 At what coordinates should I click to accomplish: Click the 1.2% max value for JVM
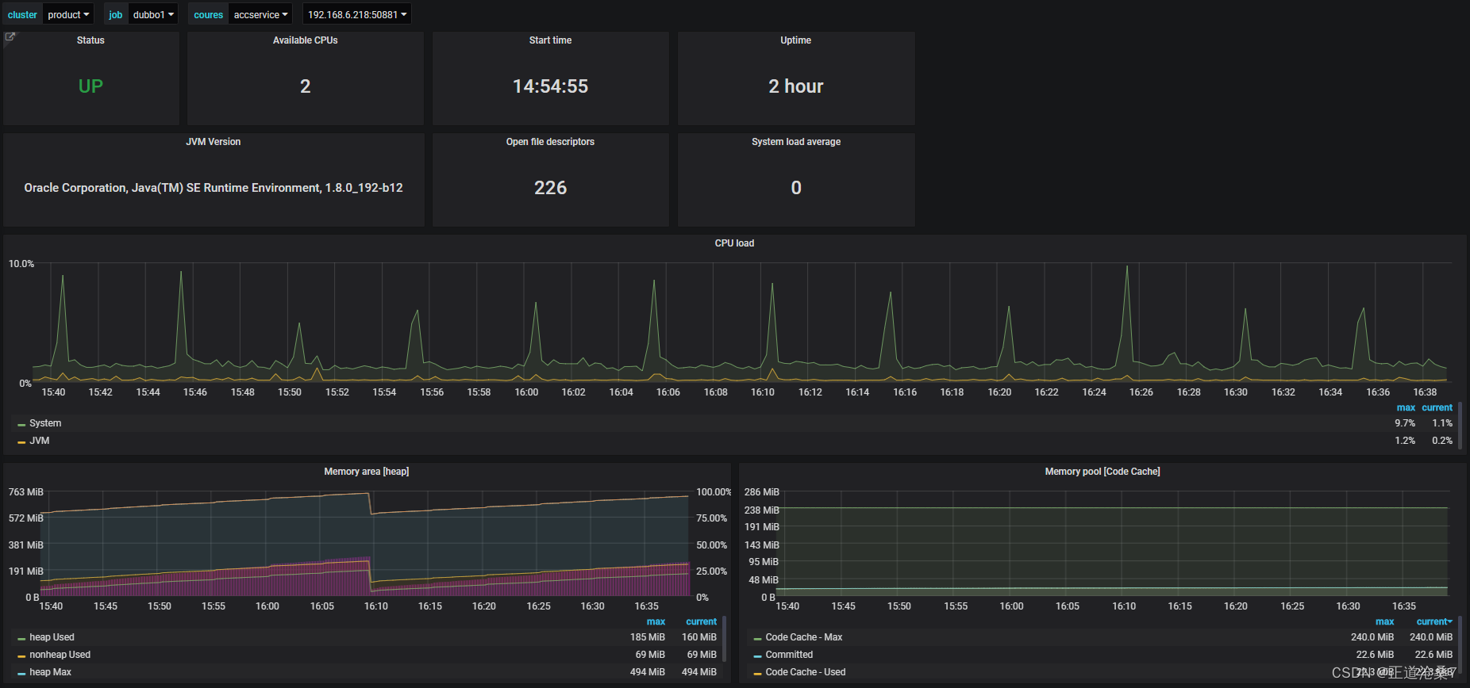point(1405,441)
